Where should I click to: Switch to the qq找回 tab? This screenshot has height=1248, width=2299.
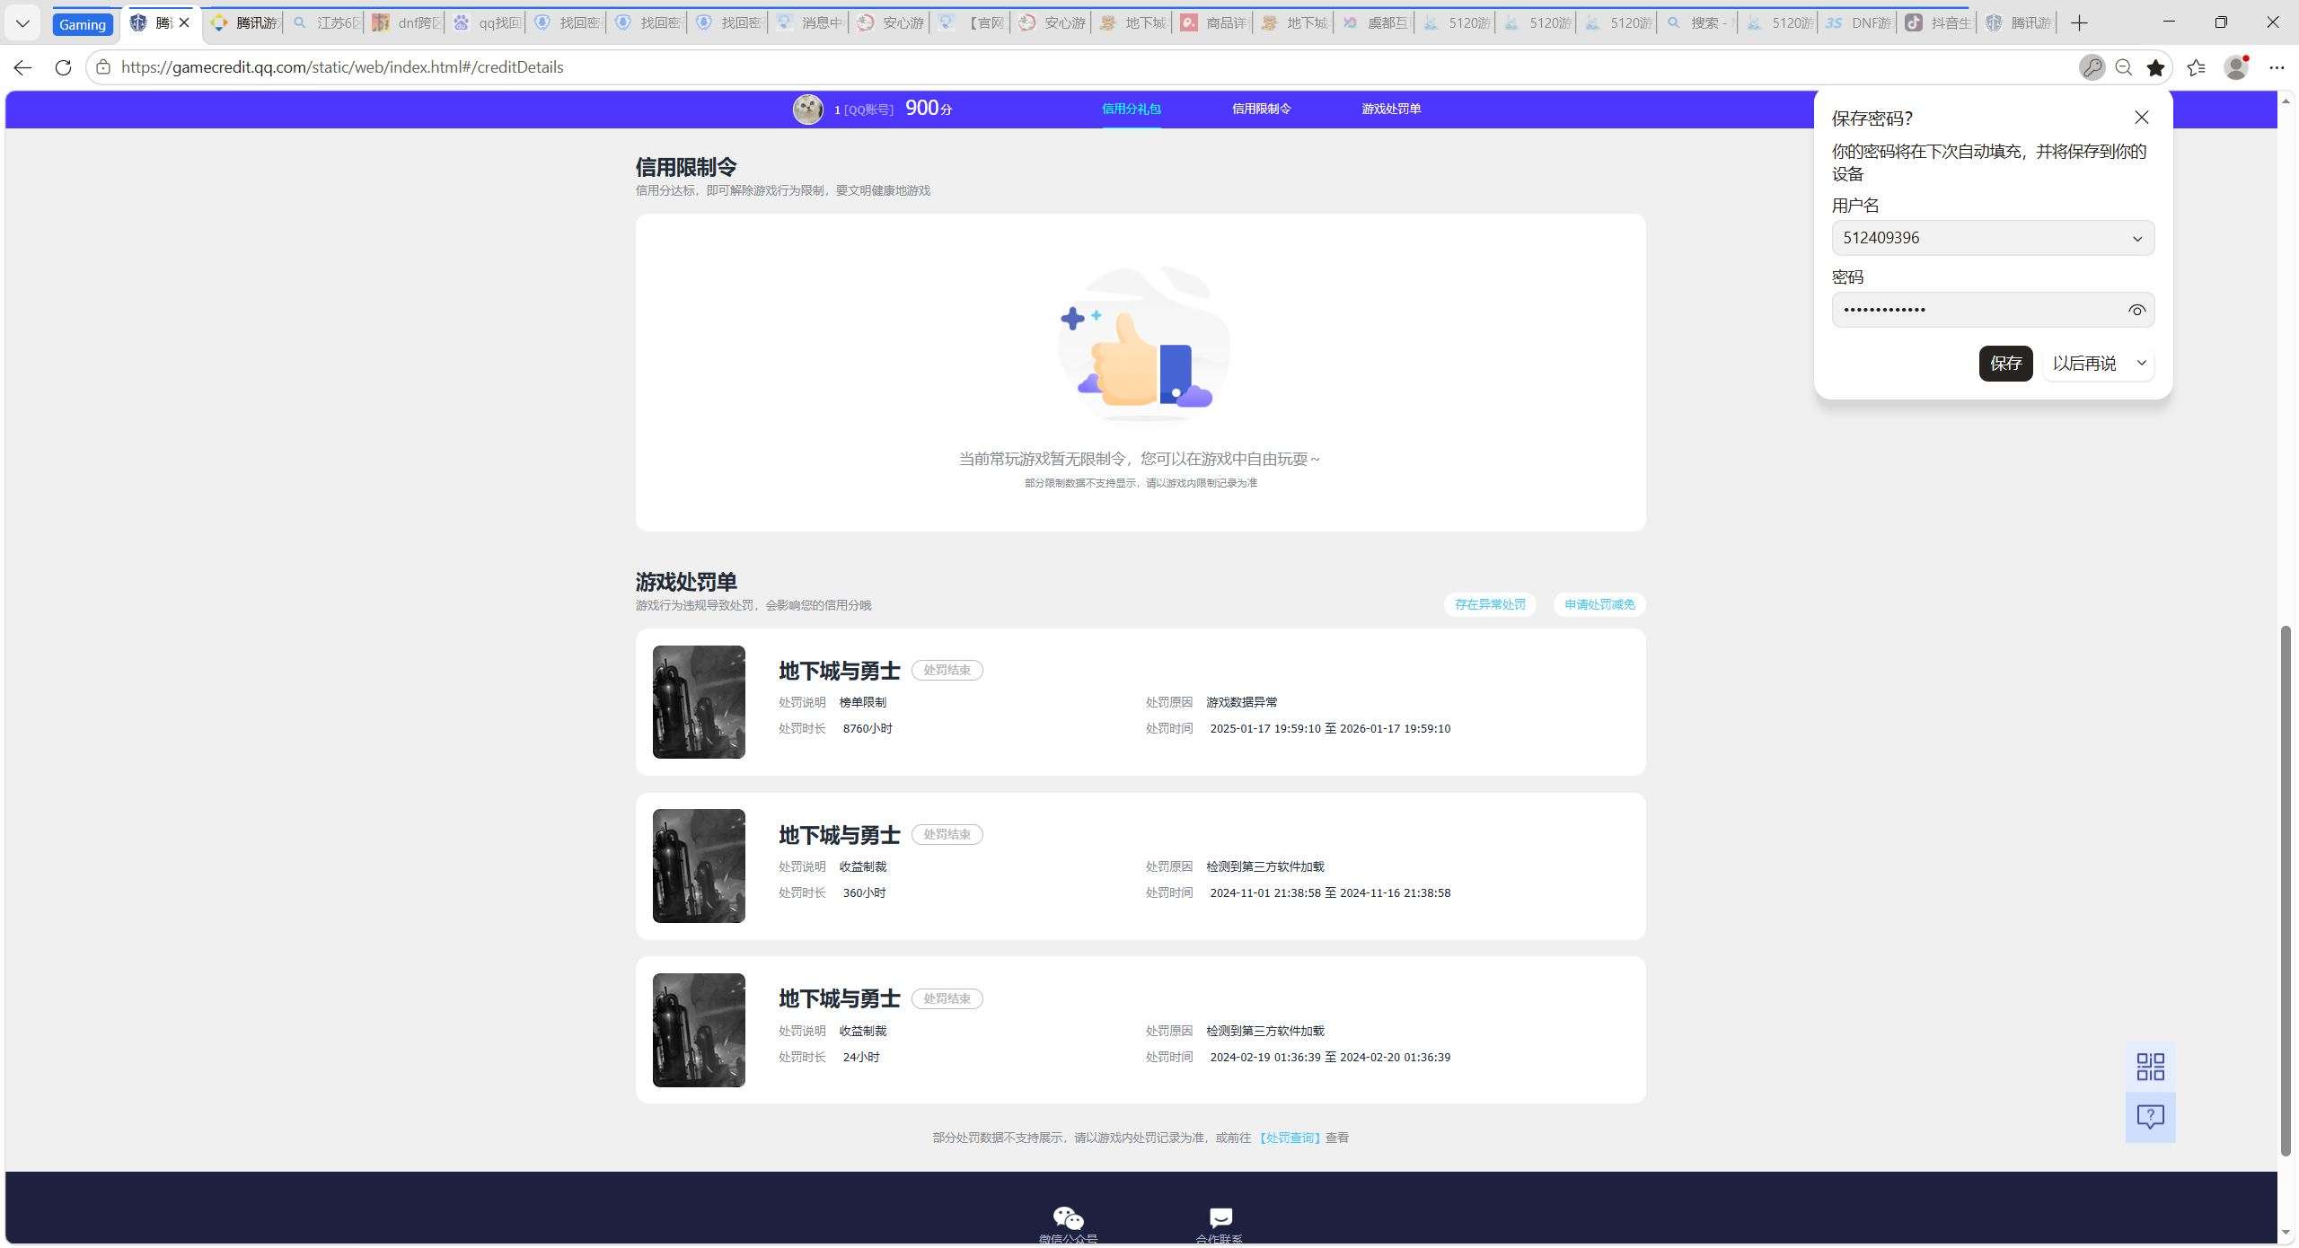point(489,23)
